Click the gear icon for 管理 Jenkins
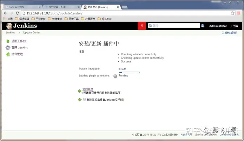244x141 pixels. point(8,48)
